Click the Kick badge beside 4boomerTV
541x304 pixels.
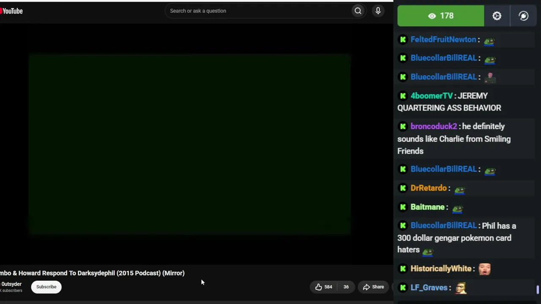(x=403, y=96)
